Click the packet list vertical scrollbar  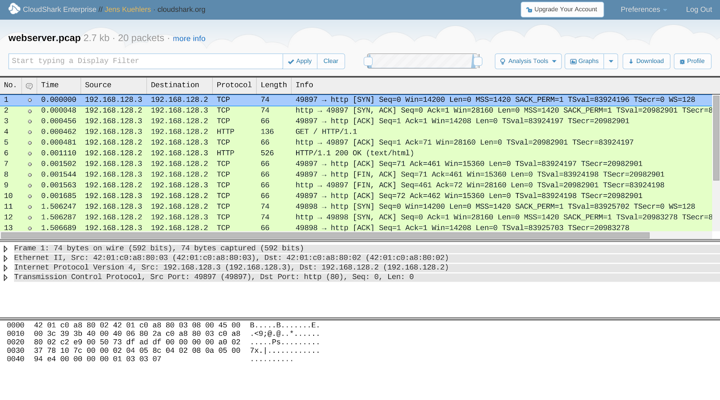[x=716, y=138]
